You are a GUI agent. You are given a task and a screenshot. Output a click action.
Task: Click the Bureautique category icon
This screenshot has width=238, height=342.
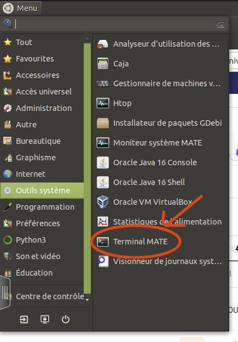coord(8,141)
